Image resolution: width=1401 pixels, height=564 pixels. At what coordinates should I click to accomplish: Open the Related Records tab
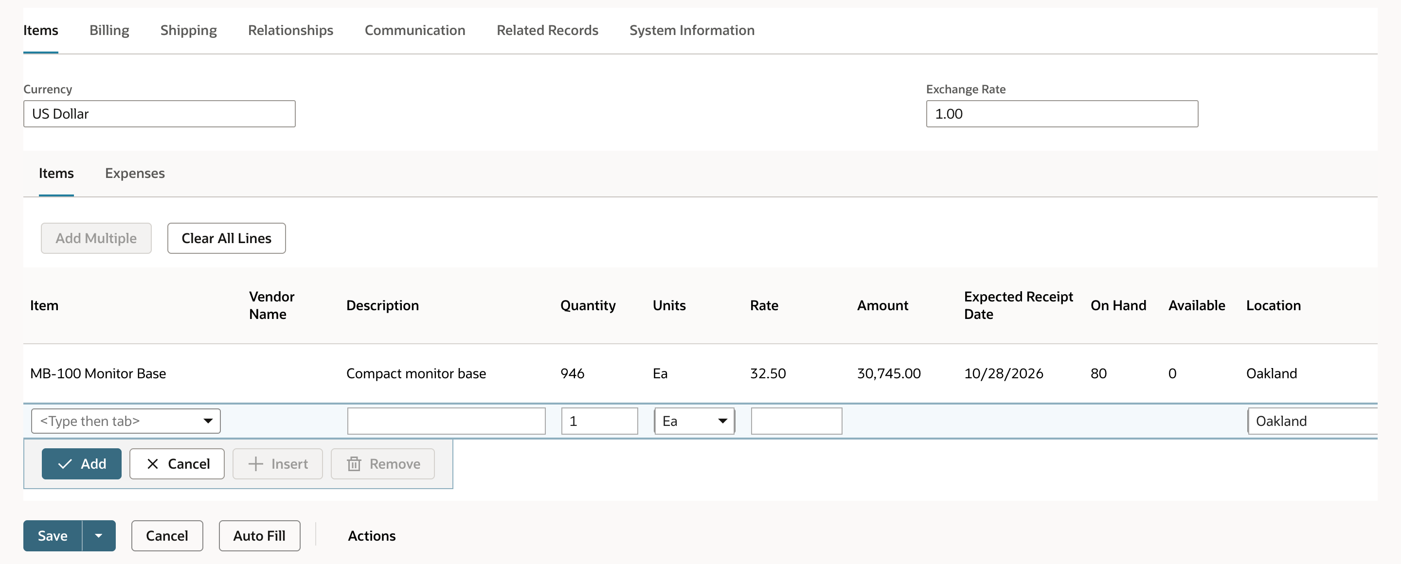coord(547,31)
